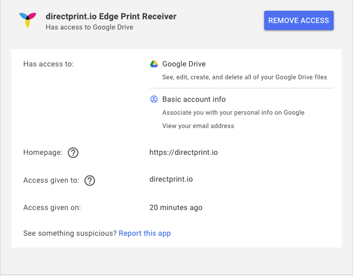Image resolution: width=354 pixels, height=277 pixels.
Task: Click the View your email address text
Action: point(198,126)
